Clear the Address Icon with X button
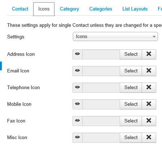The width and height of the screenshot is (162, 146). coord(149,54)
